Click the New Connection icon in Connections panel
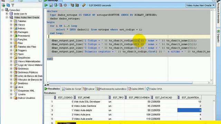 click(3, 6)
